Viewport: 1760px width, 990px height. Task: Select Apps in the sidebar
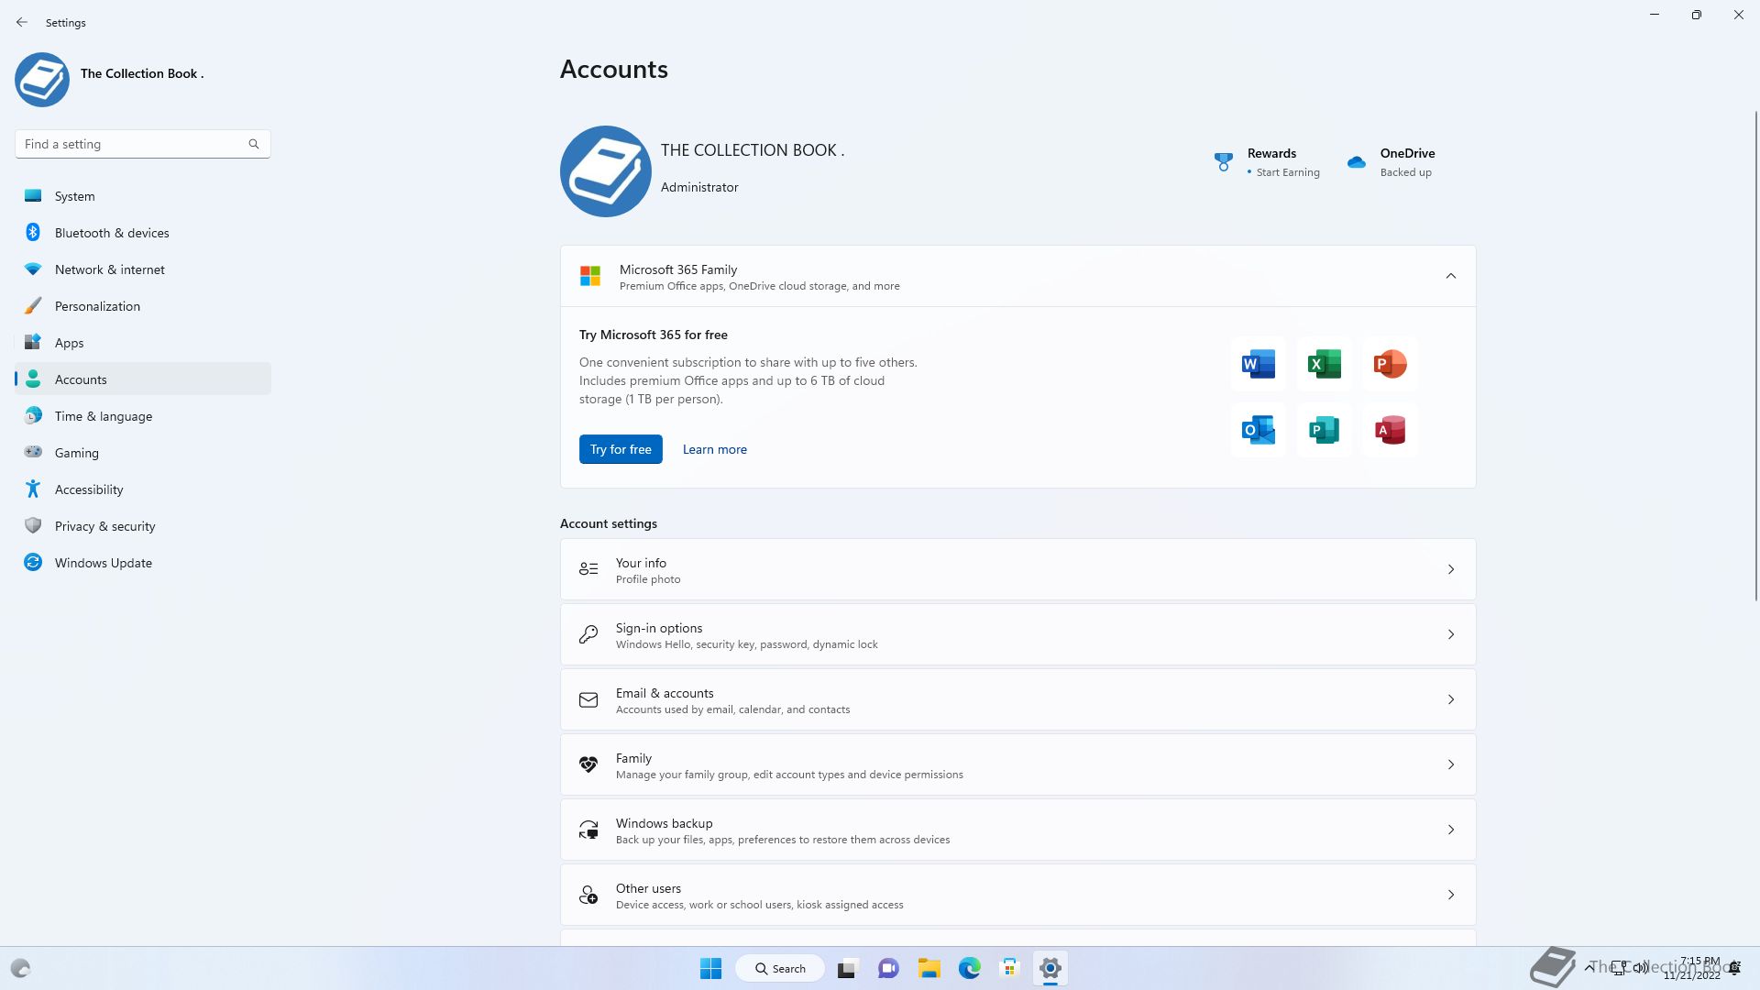[x=143, y=343]
